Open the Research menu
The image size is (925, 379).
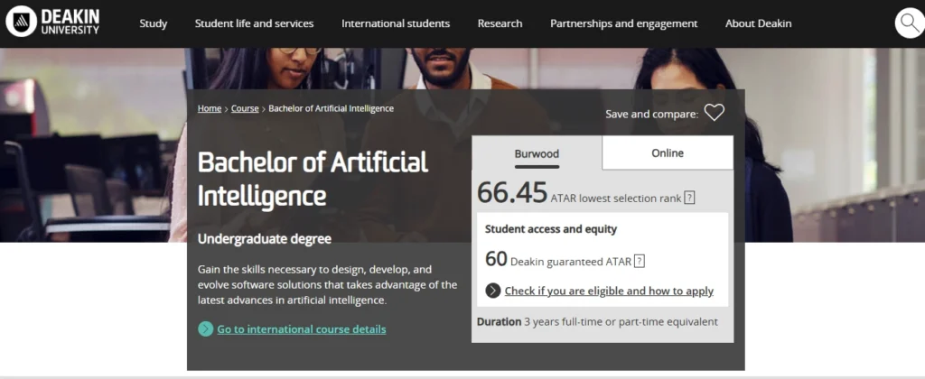500,23
